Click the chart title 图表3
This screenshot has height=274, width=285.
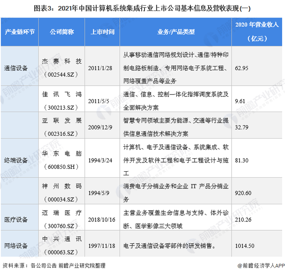coord(142,9)
